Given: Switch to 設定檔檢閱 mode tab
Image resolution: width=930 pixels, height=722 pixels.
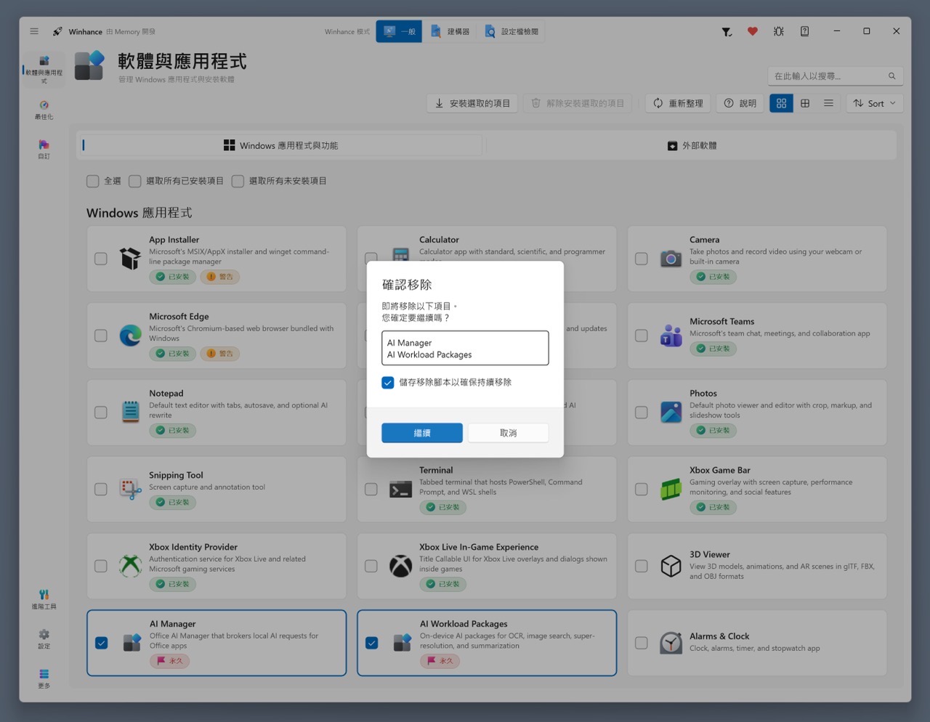Looking at the screenshot, I should tap(511, 31).
